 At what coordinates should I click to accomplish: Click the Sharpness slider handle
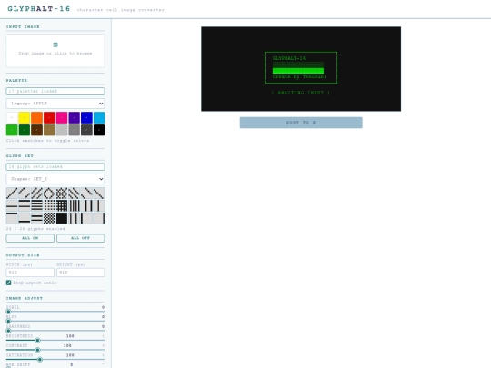(x=8, y=331)
